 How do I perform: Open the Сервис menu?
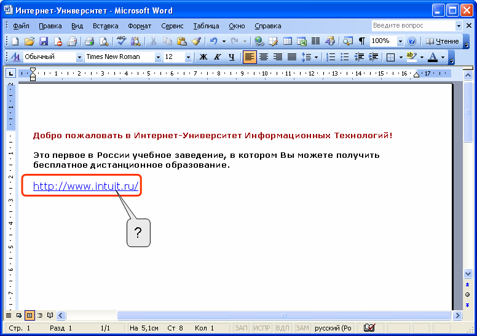[x=172, y=26]
